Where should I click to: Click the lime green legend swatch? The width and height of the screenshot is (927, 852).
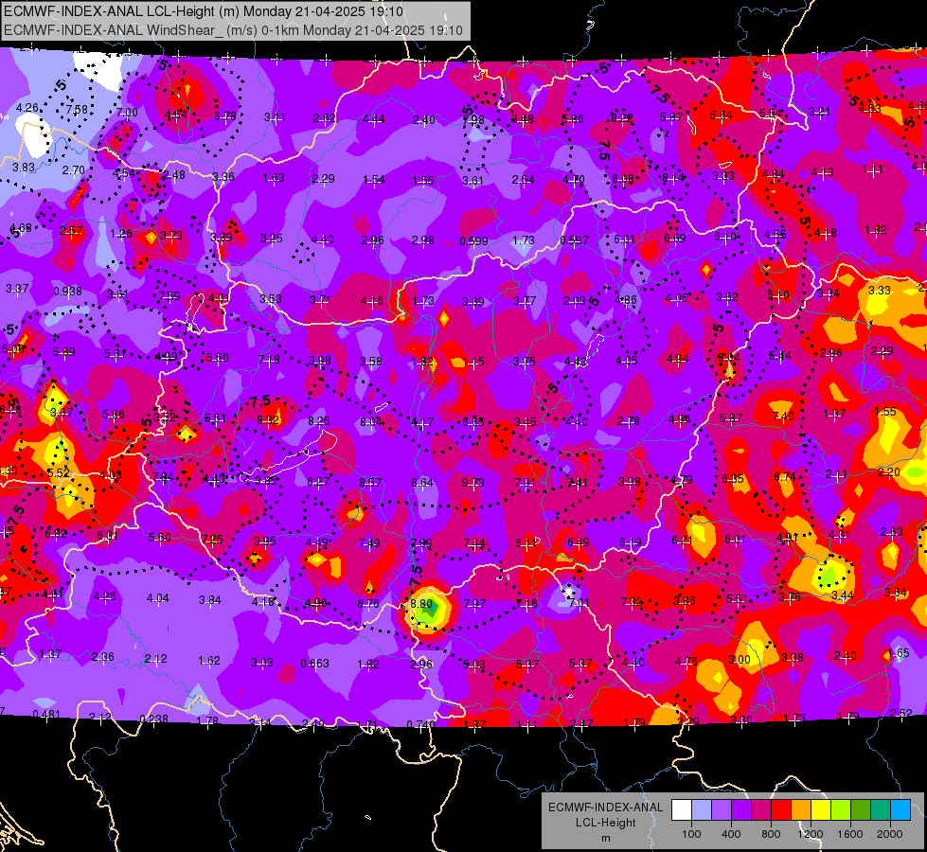(x=841, y=810)
